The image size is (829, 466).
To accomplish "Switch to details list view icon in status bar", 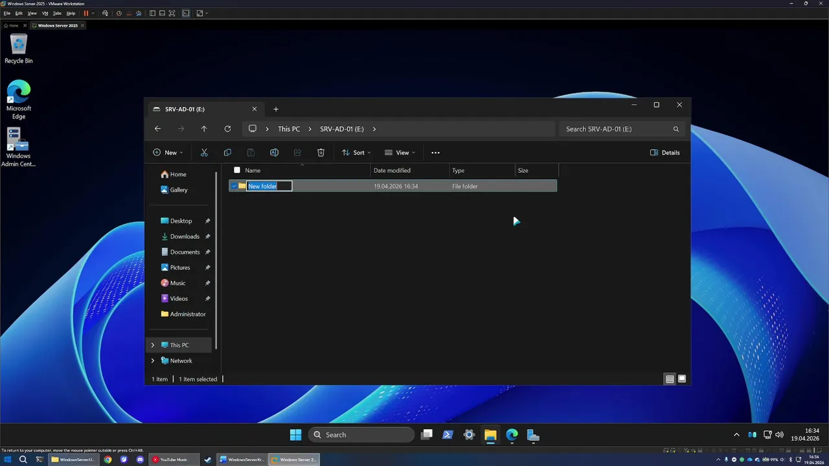I will coord(670,379).
